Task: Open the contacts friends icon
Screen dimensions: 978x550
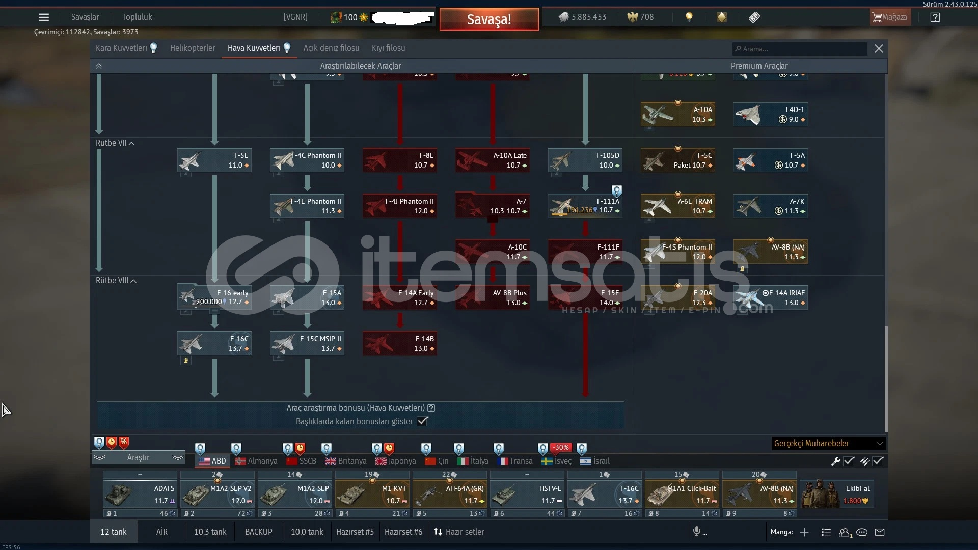Action: coord(845,532)
